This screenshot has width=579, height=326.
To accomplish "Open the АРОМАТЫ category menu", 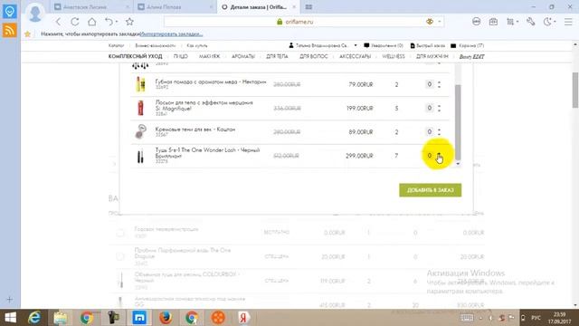I will 243,56.
